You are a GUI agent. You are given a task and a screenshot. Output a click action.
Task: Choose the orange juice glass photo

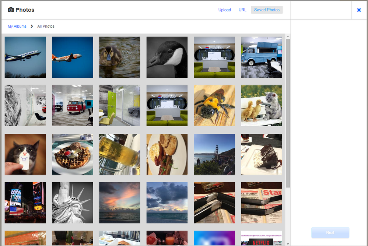tap(167, 238)
